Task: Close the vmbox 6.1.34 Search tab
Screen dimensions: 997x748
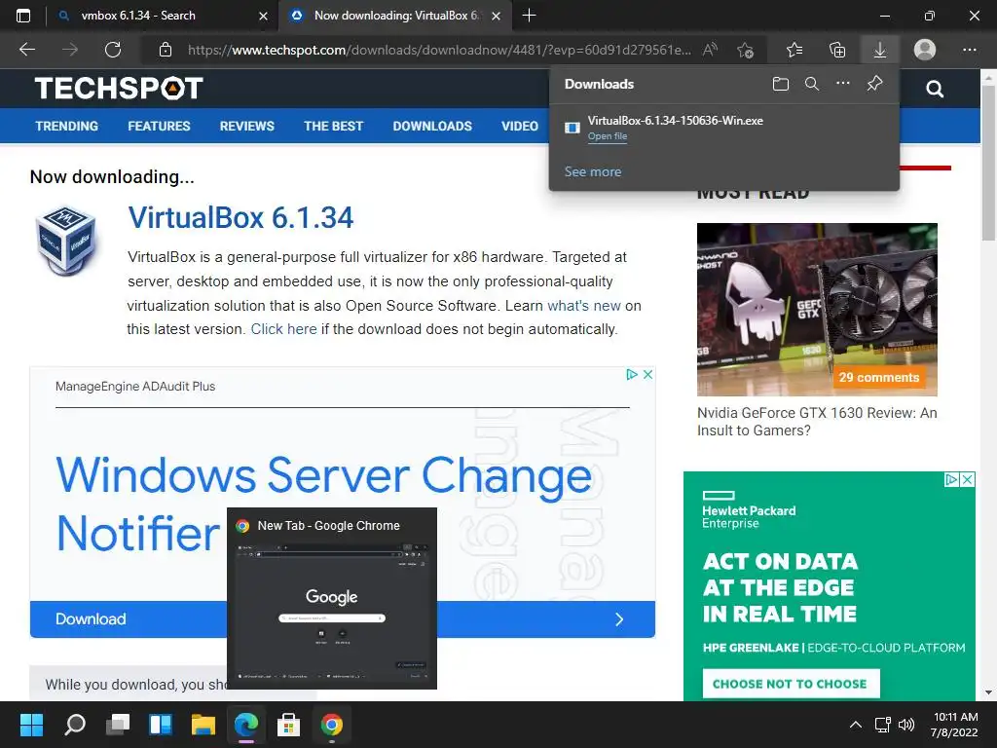Action: coord(263,16)
